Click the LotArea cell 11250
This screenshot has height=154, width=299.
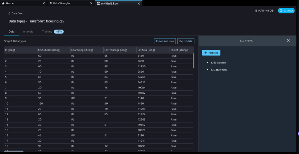coord(141,67)
